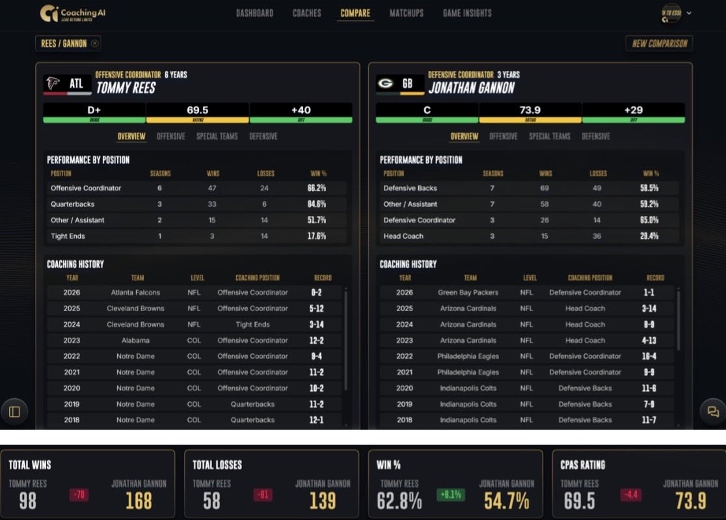Click the Jonathan Gannon name heading
726x520 pixels.
coord(472,87)
